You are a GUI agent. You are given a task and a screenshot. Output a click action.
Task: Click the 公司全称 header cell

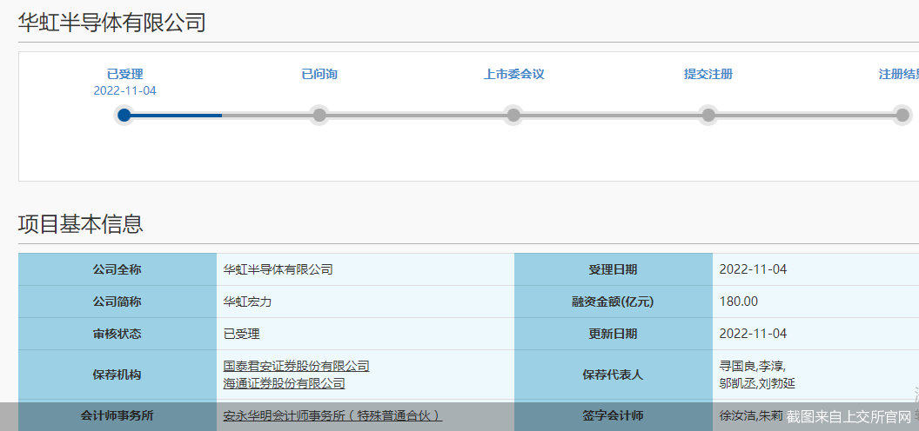tap(117, 269)
